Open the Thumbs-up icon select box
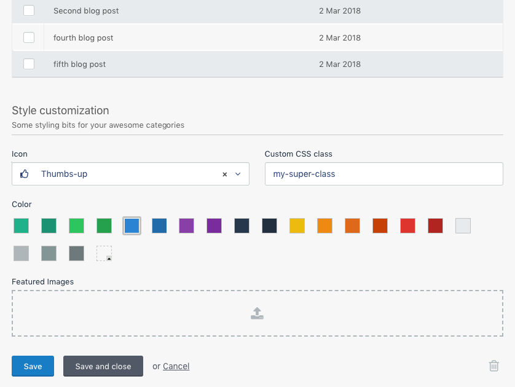 coord(130,174)
